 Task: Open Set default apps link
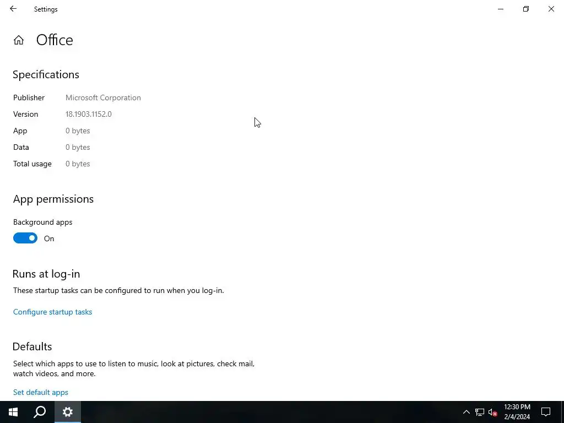click(x=41, y=392)
